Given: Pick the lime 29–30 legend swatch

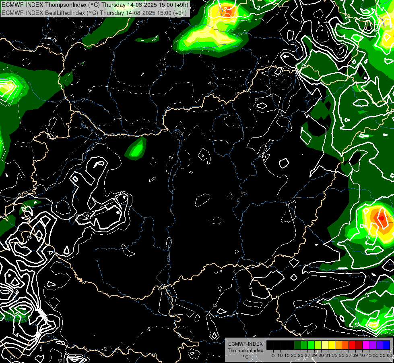Looking at the screenshot, I should 318,345.
